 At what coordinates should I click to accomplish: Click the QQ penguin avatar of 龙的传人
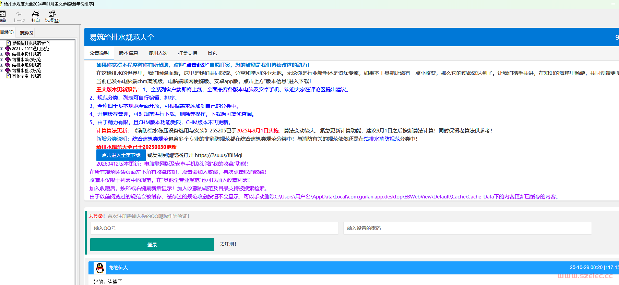pyautogui.click(x=100, y=268)
